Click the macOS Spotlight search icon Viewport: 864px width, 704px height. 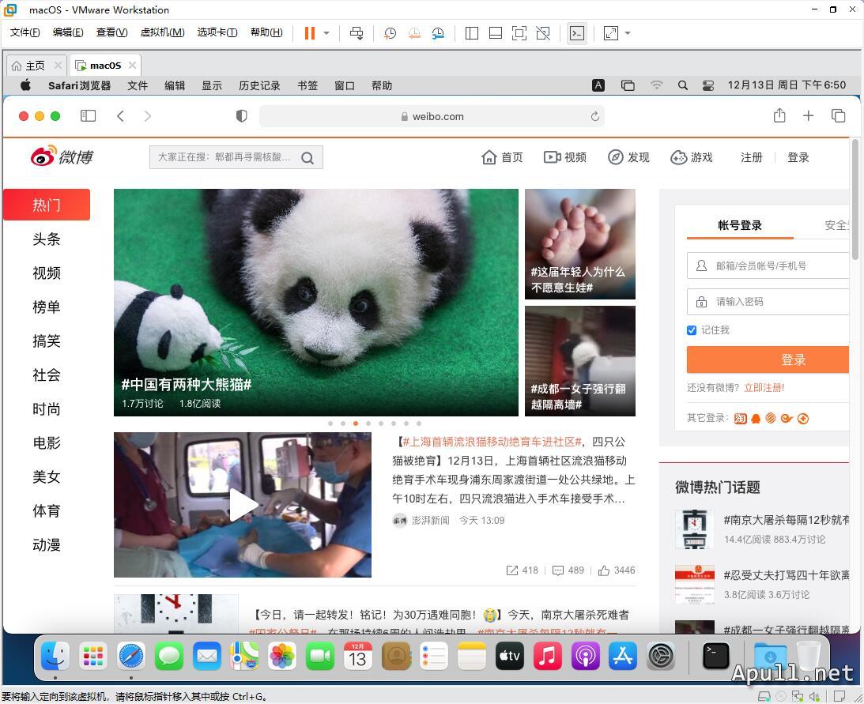pyautogui.click(x=683, y=85)
